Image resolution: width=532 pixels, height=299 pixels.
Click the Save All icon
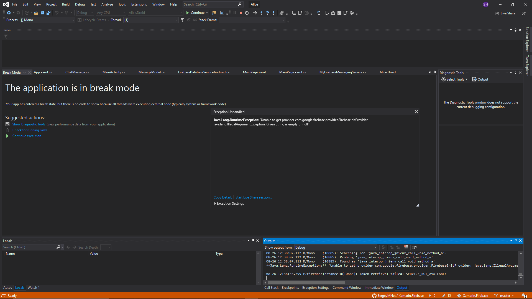click(x=48, y=13)
